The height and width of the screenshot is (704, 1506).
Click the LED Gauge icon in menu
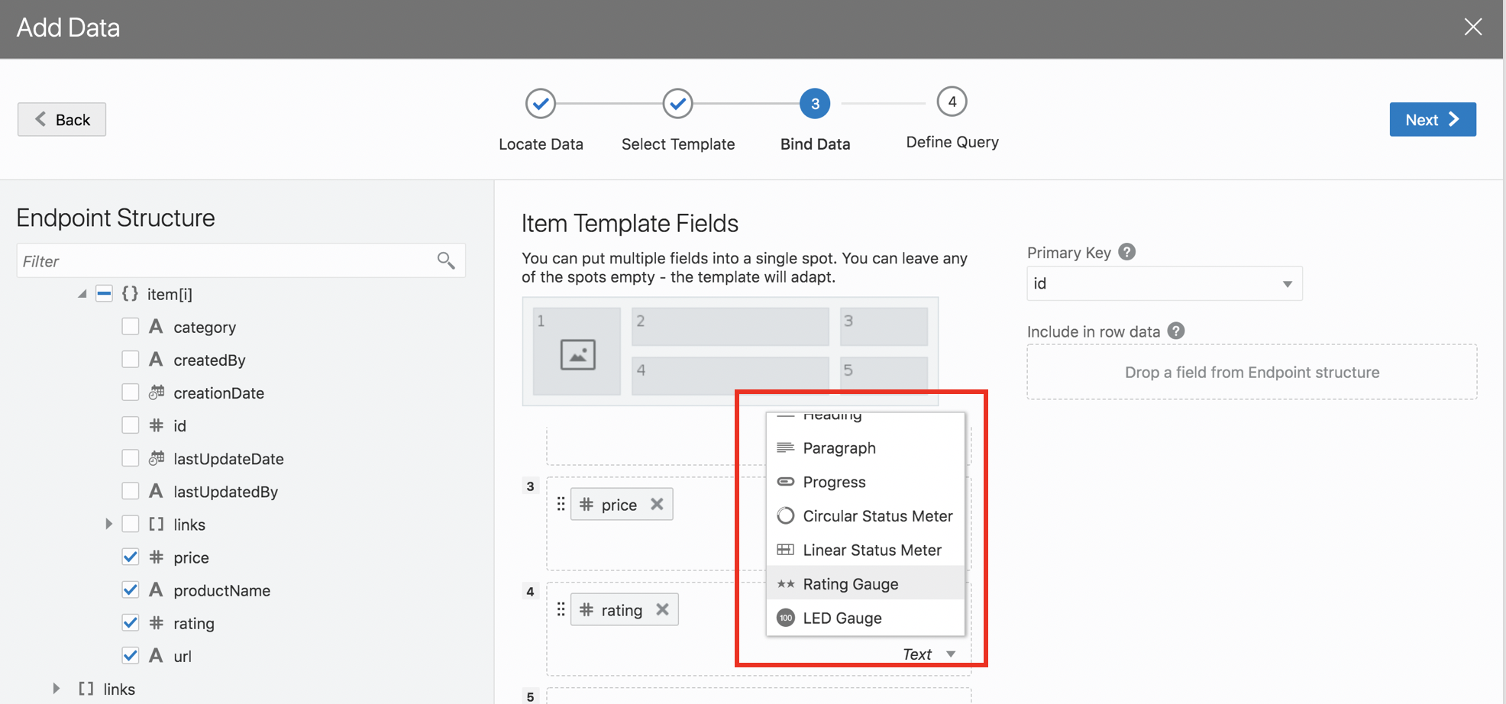point(785,618)
